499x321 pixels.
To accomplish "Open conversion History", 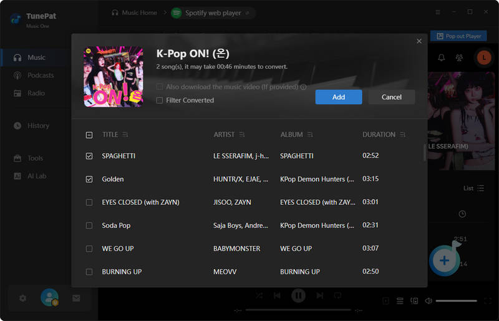I will point(31,126).
